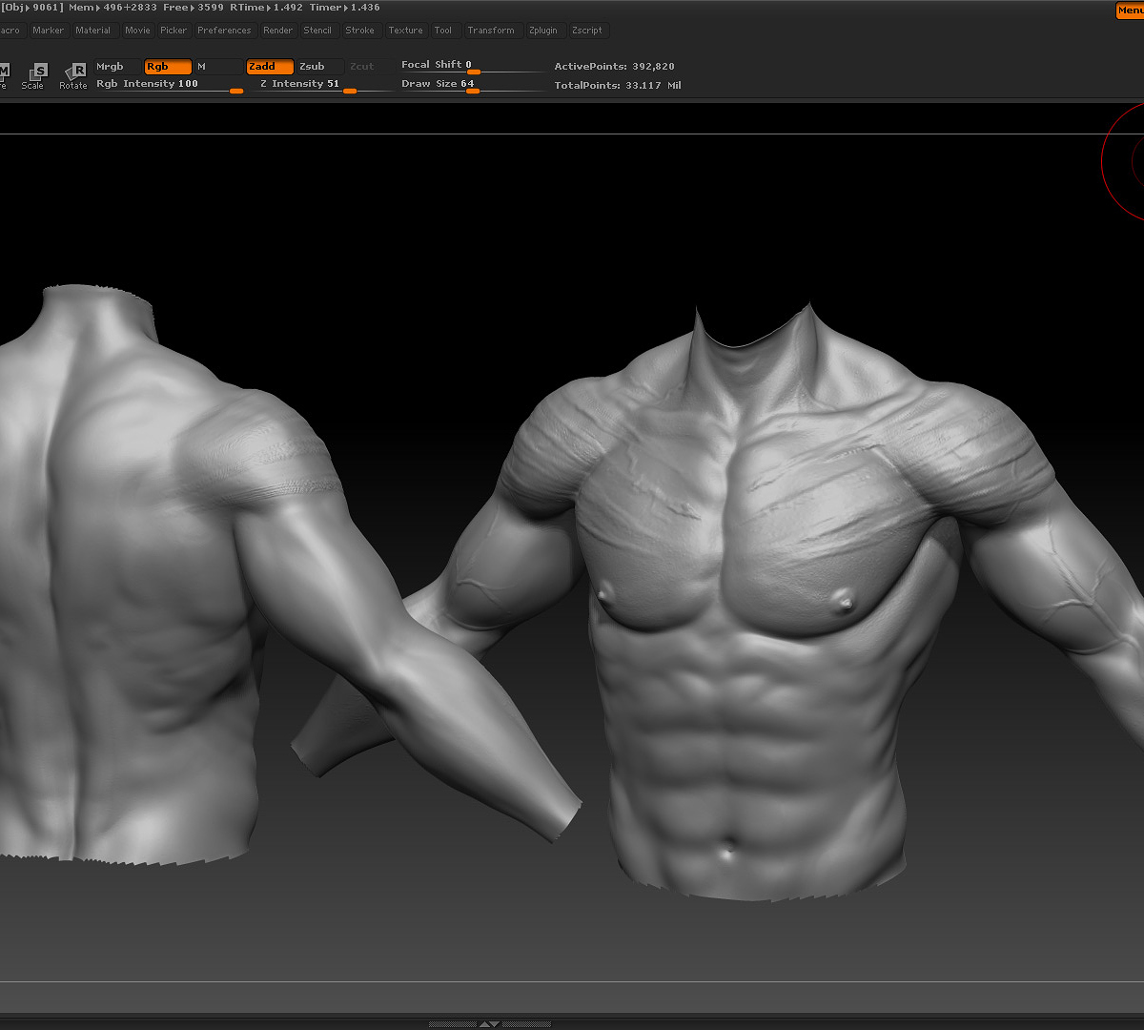Screen dimensions: 1144x1030
Task: Open the Render menu
Action: (x=278, y=31)
